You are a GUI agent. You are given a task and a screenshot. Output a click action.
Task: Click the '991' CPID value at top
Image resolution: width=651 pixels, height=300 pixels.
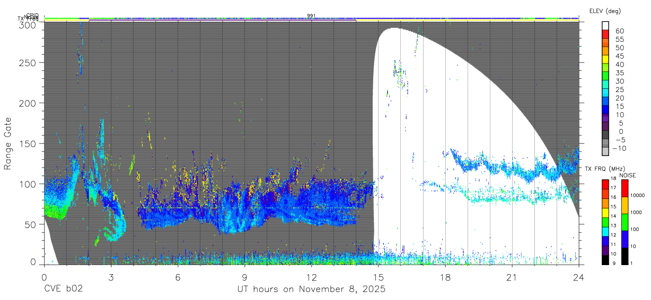[x=312, y=16]
